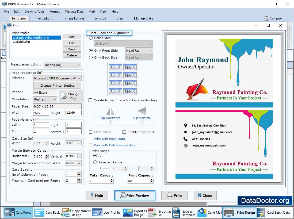This screenshot has width=294, height=219.
Task: Open Card Front view in bottom toolbar
Action: (18, 212)
